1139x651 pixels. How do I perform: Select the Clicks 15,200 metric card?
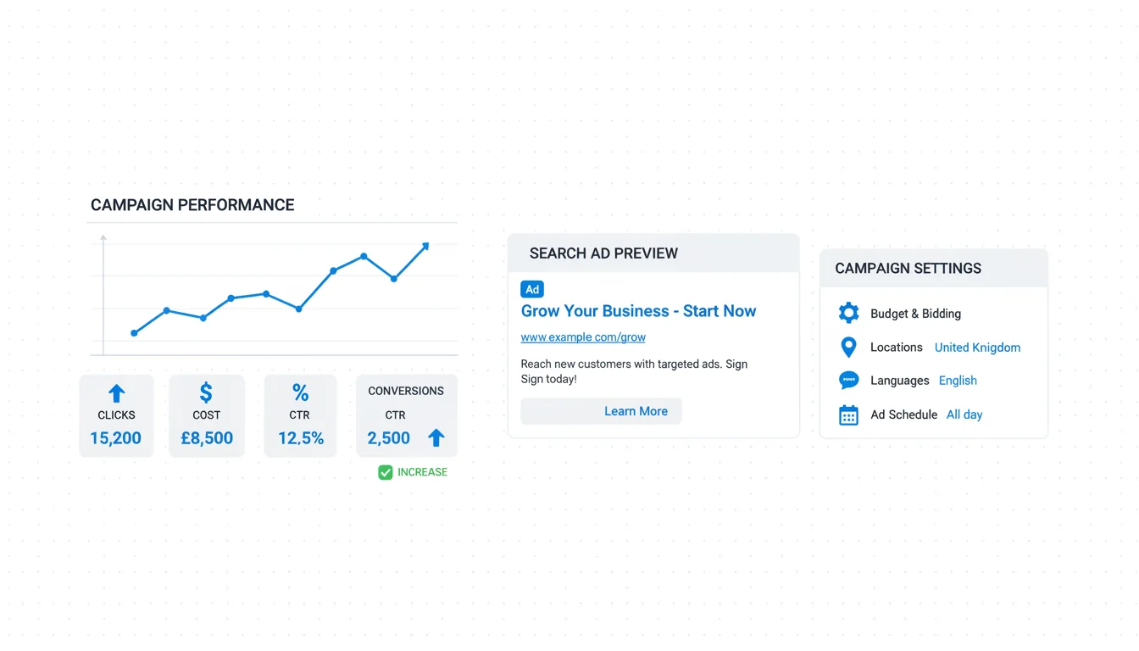(116, 416)
